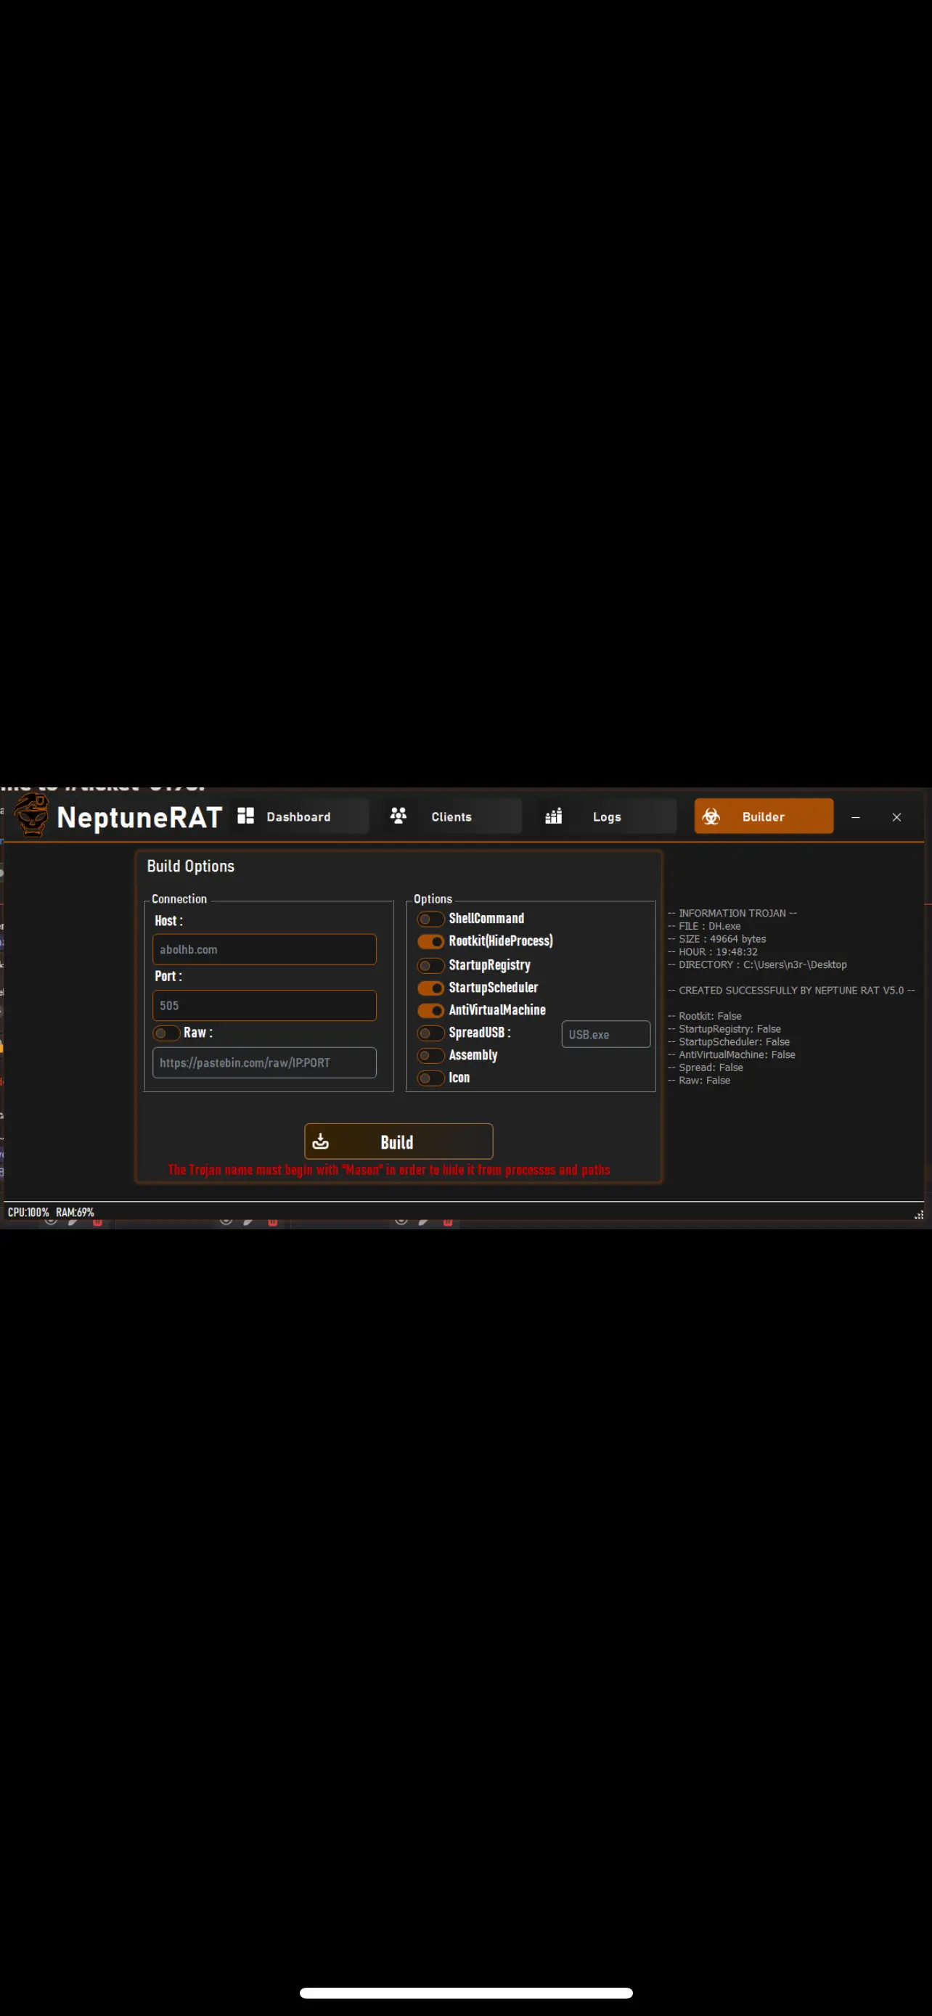Click the CPU:100% status text

click(28, 1212)
